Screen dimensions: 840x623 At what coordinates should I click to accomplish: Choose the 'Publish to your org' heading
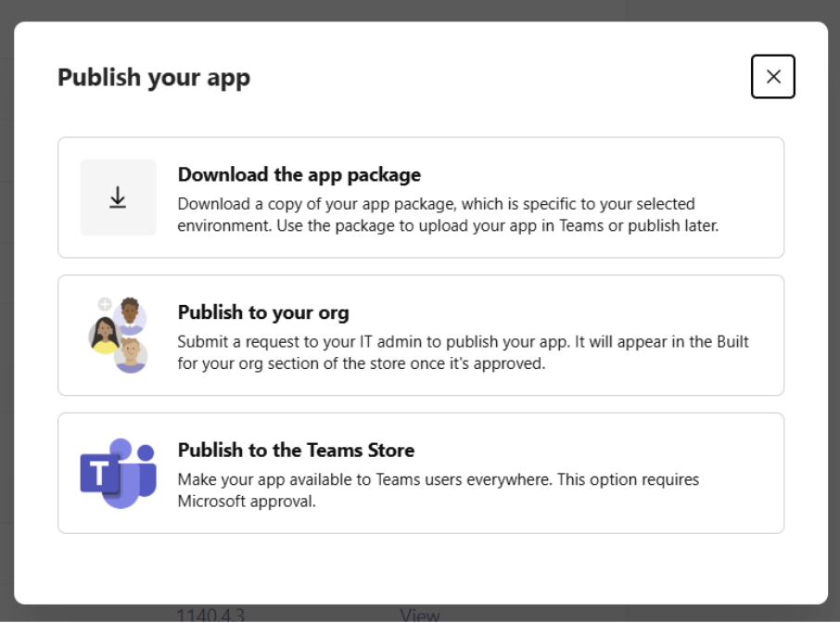[x=263, y=312]
